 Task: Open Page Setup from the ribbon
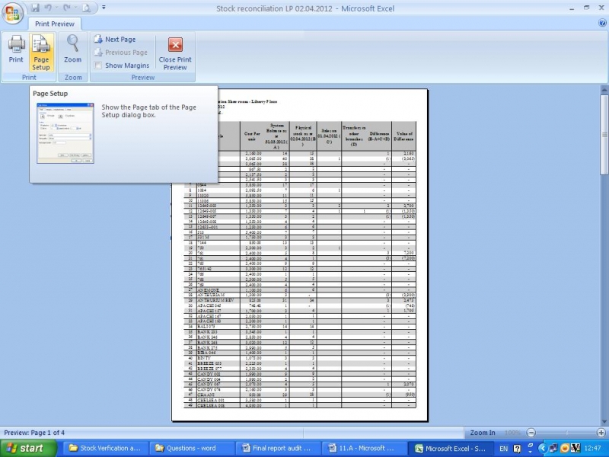[x=41, y=52]
